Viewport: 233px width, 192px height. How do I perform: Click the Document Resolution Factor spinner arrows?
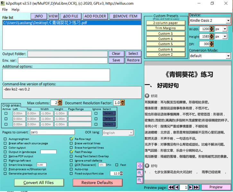(122, 103)
